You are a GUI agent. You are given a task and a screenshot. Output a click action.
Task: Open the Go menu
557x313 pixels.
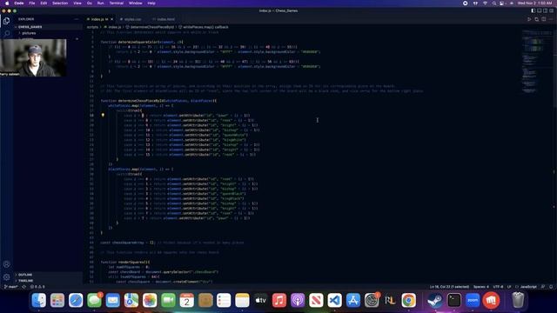(90, 3)
